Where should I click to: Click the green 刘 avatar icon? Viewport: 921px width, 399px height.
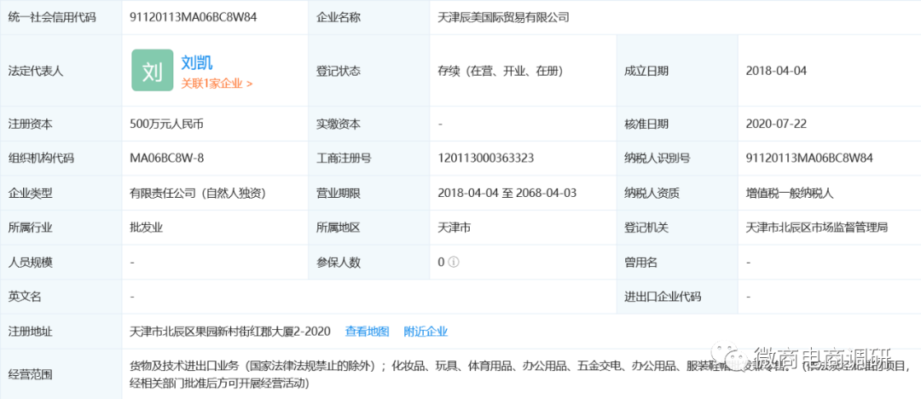(152, 71)
